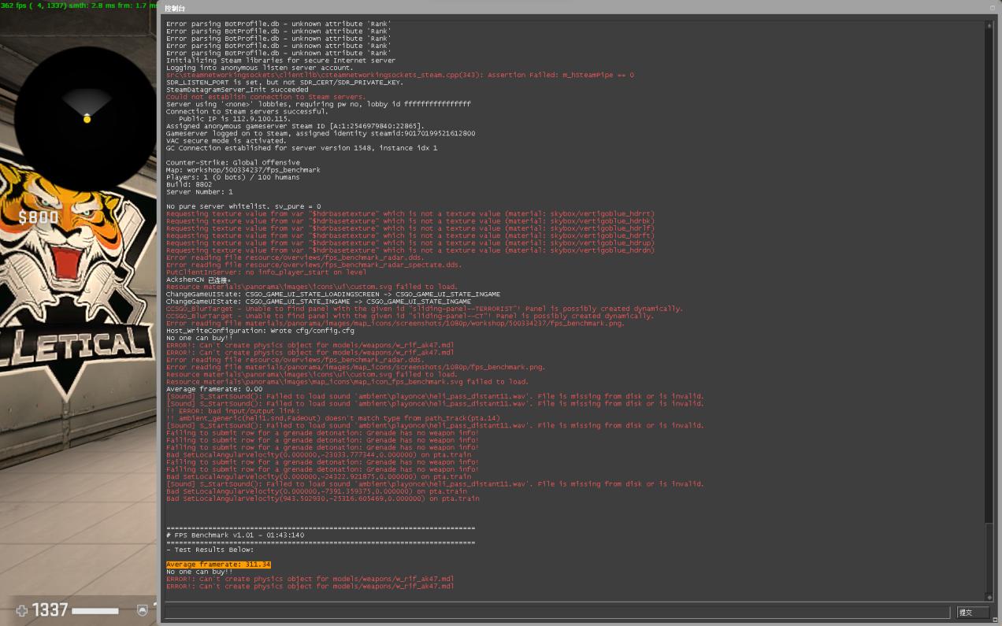Click the health bar next to 1337
The width and height of the screenshot is (1002, 626).
point(95,610)
